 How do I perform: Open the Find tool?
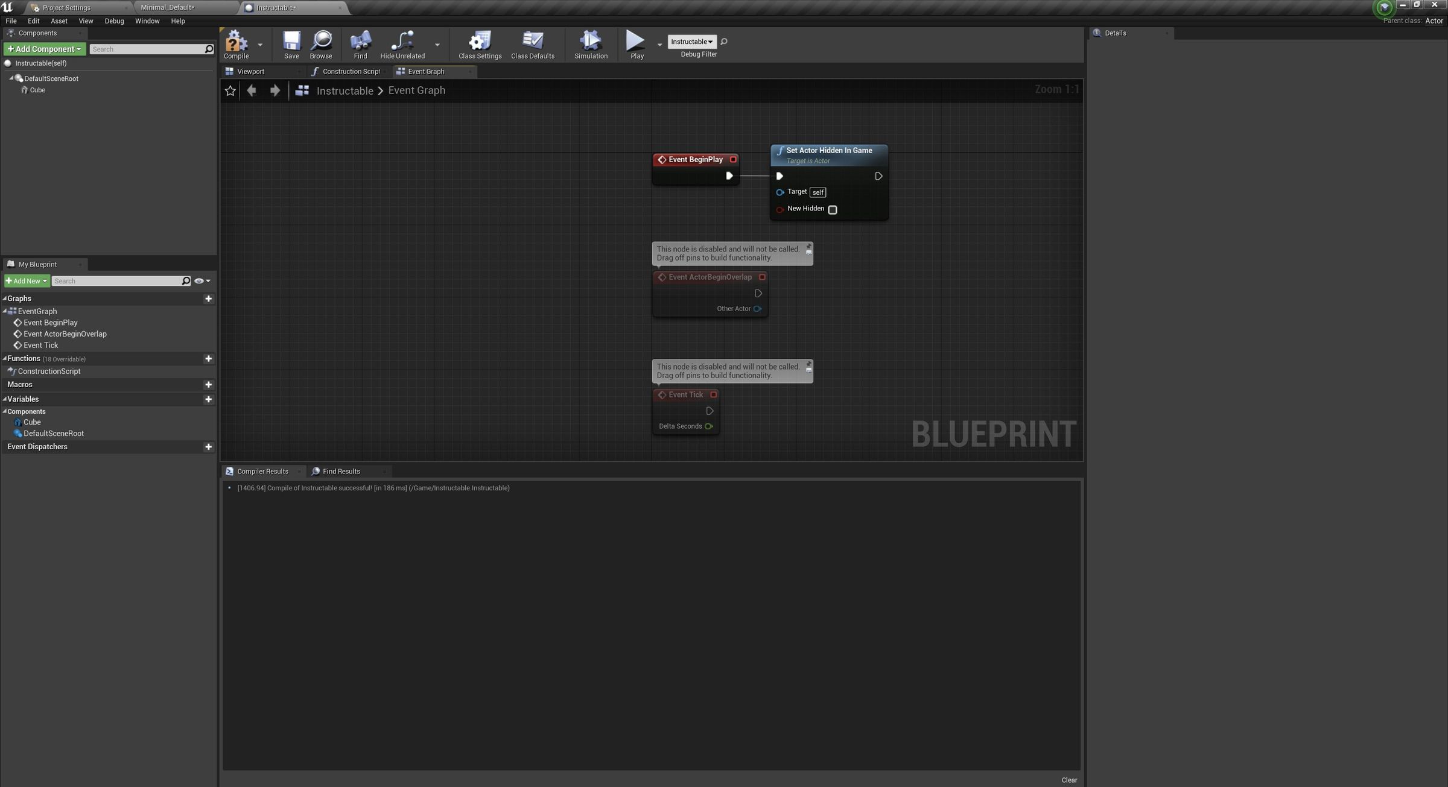(360, 45)
